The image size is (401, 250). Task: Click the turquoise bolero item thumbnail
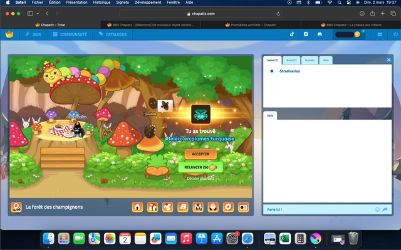pyautogui.click(x=200, y=114)
